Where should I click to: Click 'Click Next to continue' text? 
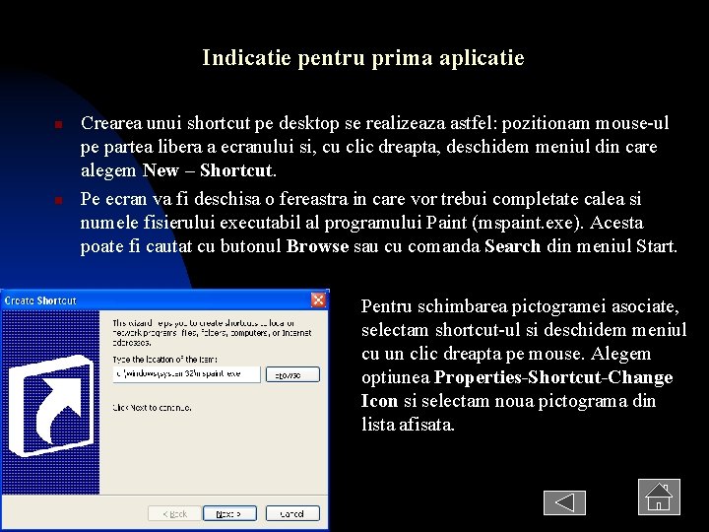pos(152,408)
